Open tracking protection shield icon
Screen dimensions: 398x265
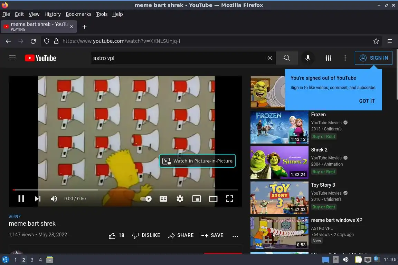[46, 41]
